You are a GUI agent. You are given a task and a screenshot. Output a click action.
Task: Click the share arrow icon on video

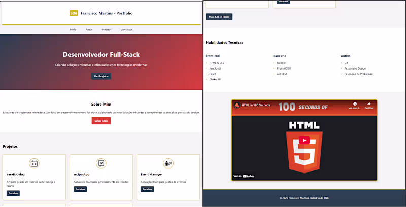pos(369,104)
